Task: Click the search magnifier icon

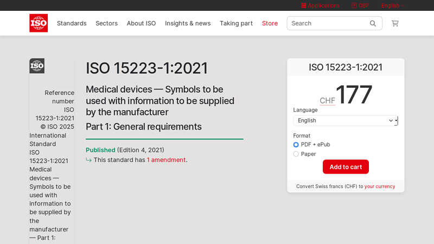Action: [x=373, y=23]
